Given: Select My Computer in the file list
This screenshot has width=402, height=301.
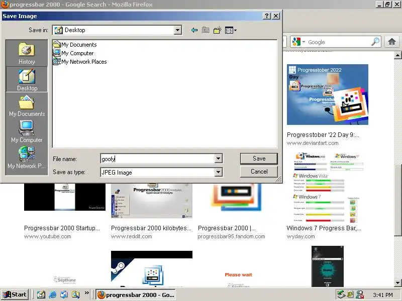Looking at the screenshot, I should coord(73,53).
